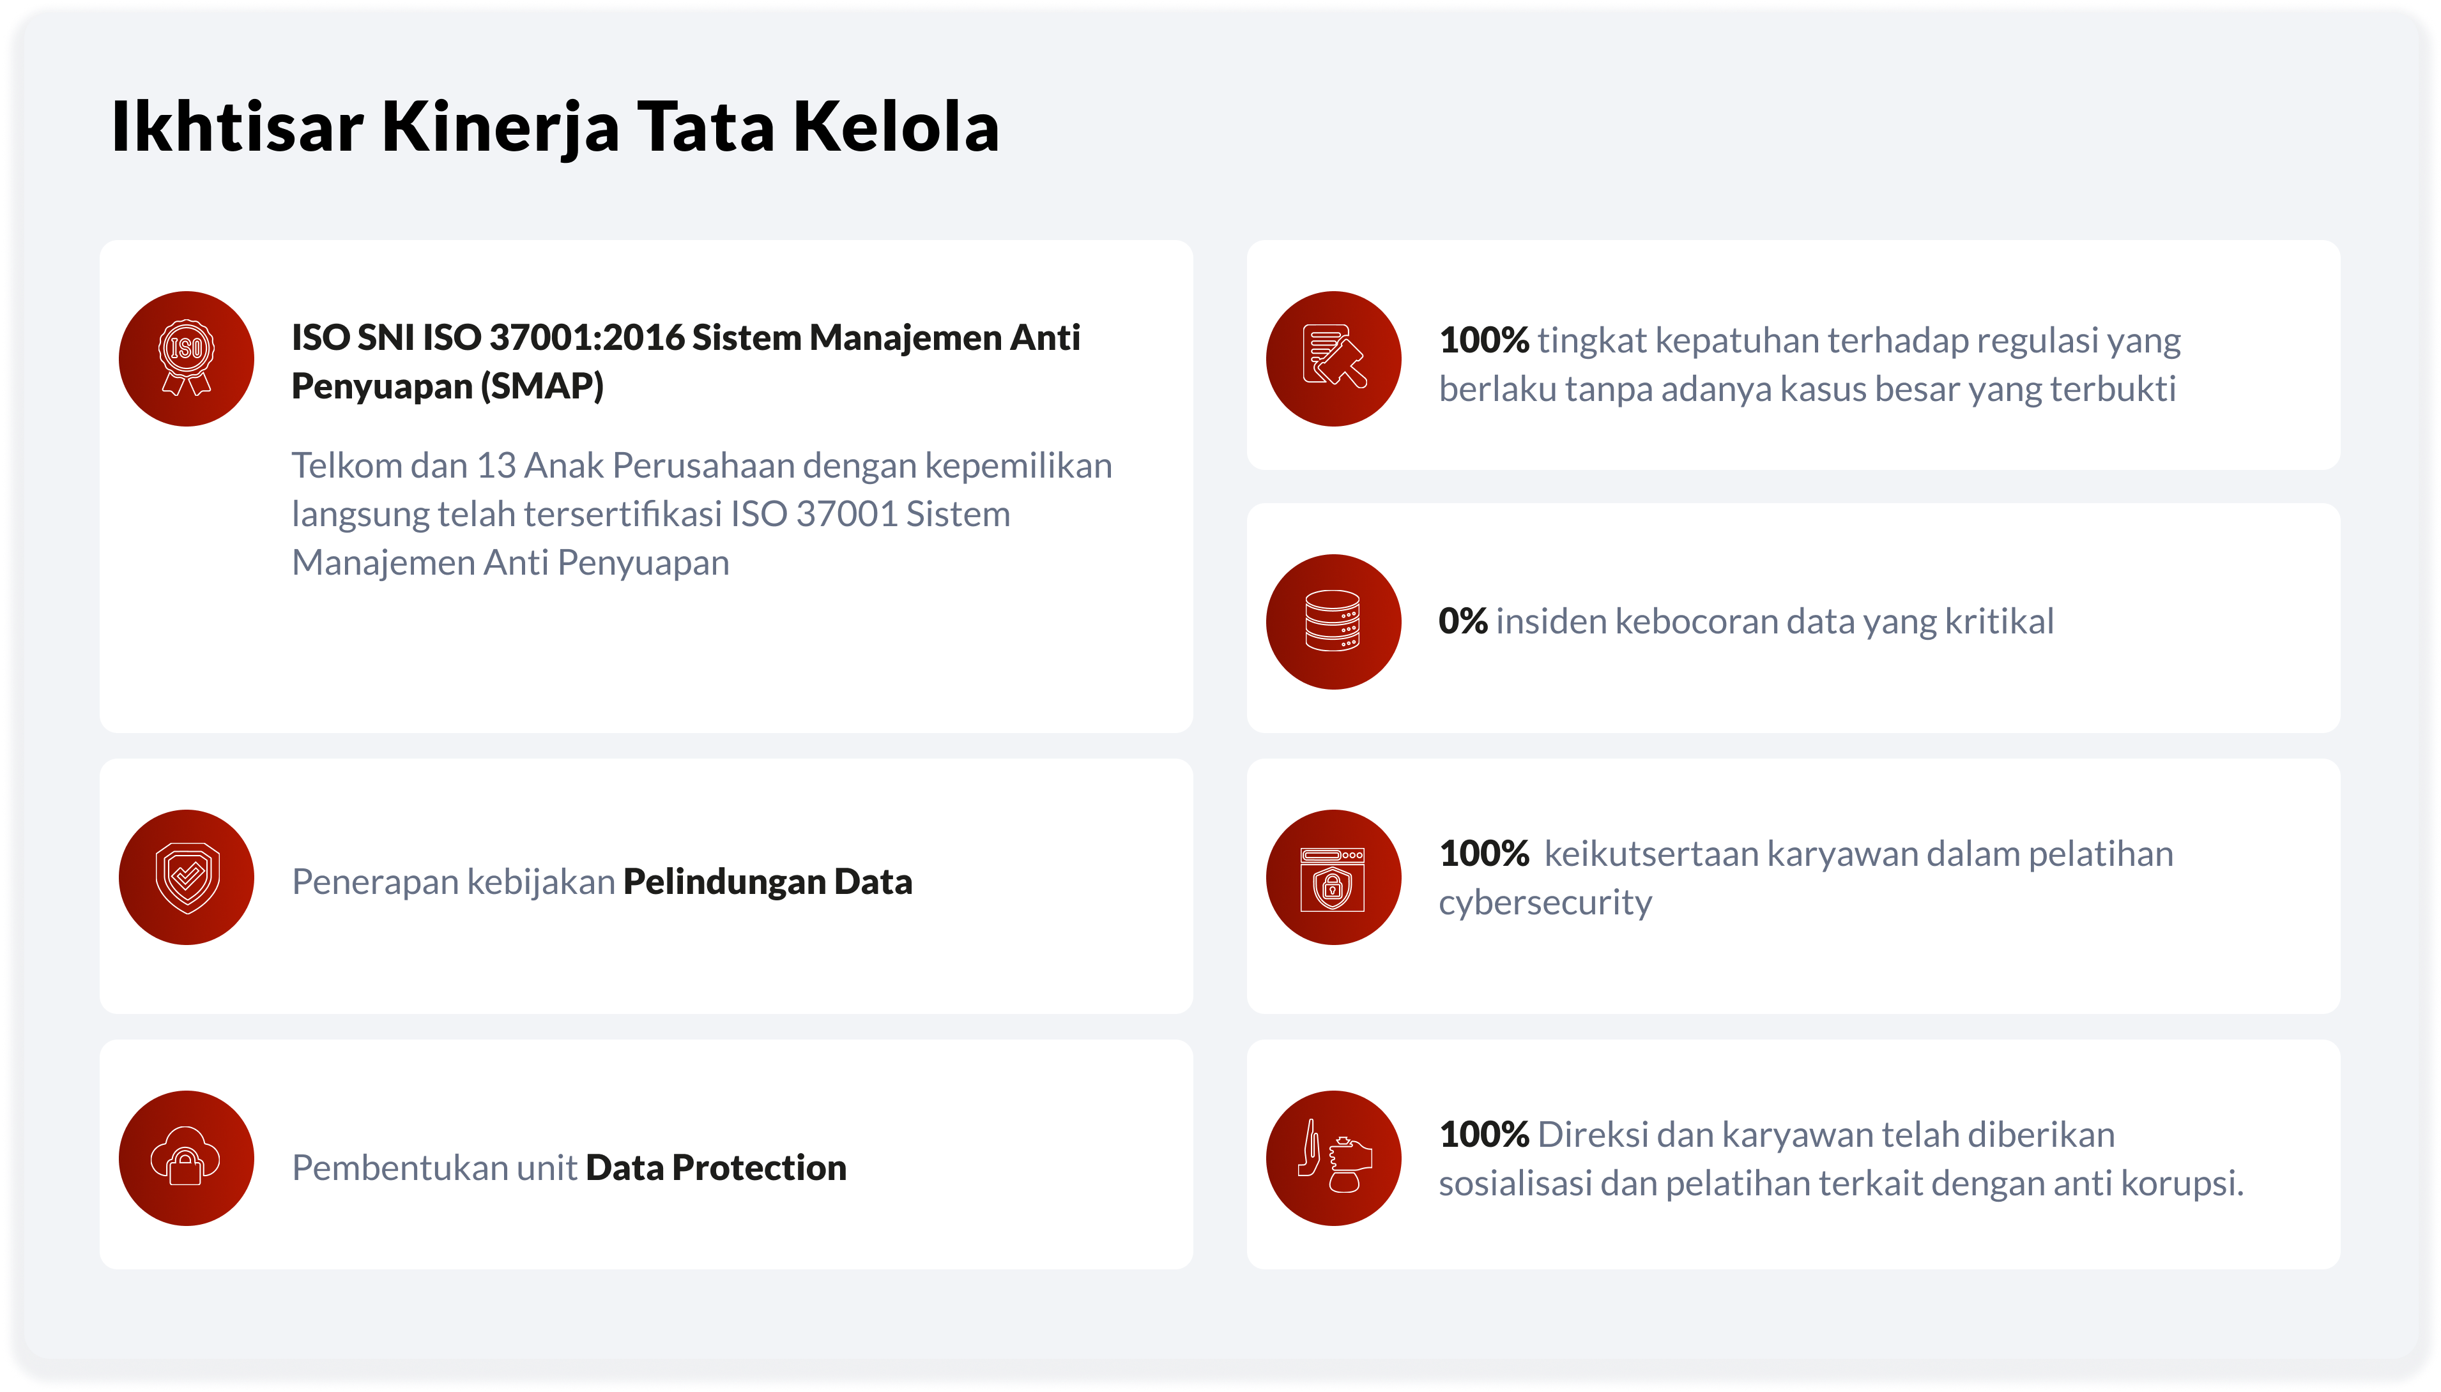This screenshot has height=1392, width=2441.
Task: Click the word 'cybersecurity' in training card
Action: [x=1545, y=902]
